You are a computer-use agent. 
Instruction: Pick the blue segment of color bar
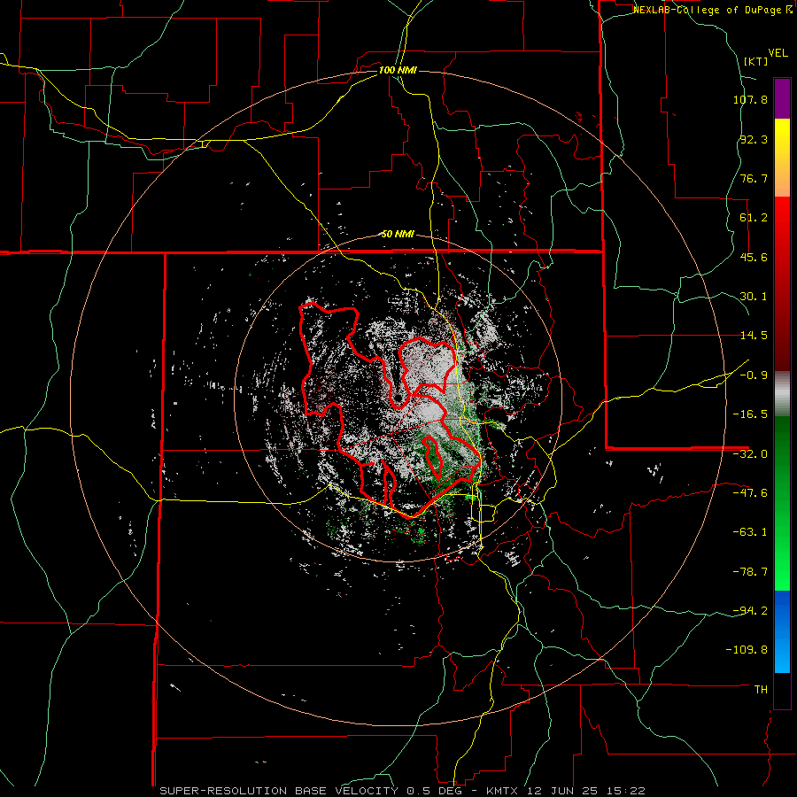782,631
